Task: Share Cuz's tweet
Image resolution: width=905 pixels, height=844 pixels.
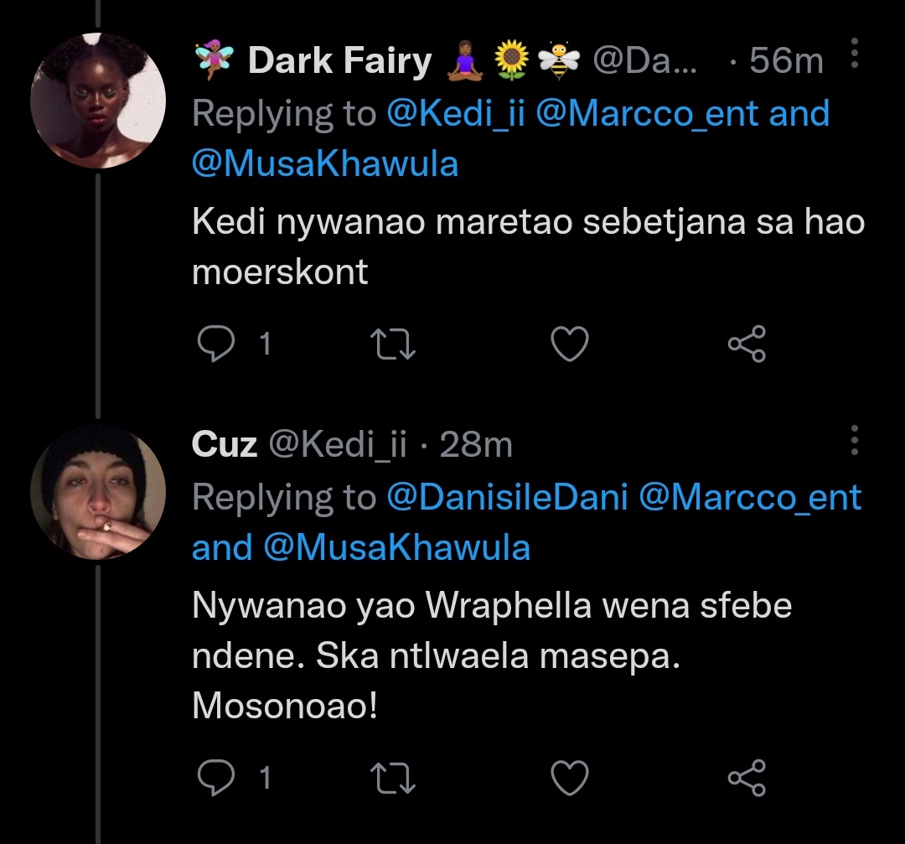Action: 747,778
